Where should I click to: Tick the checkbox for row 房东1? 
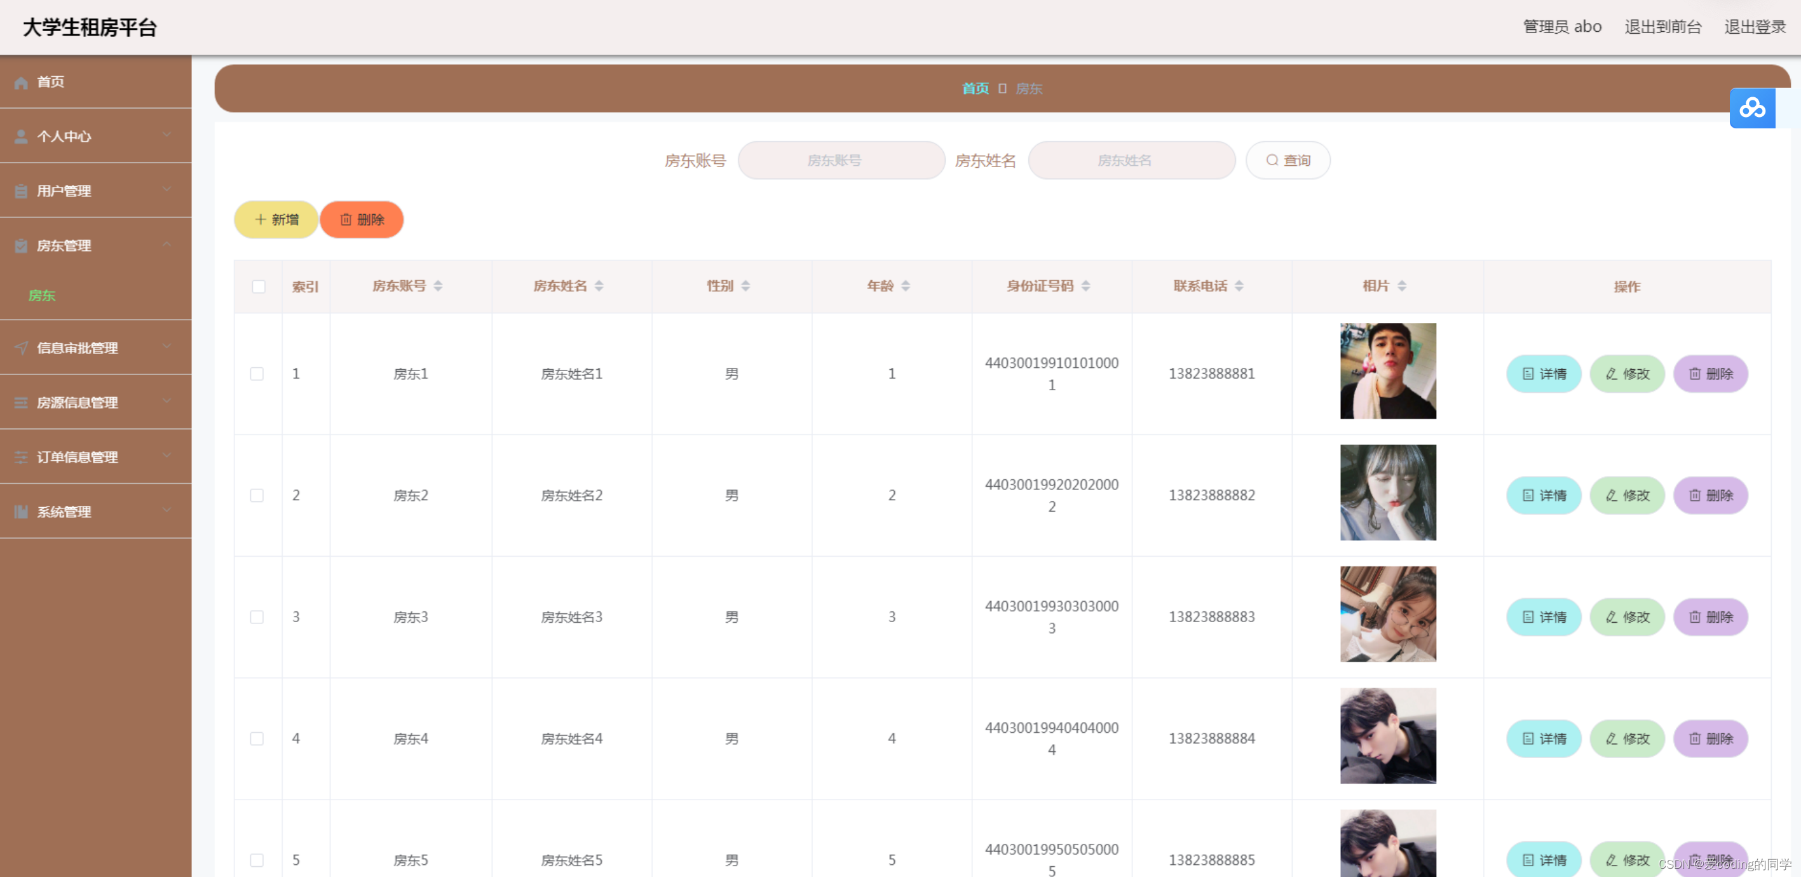click(257, 374)
